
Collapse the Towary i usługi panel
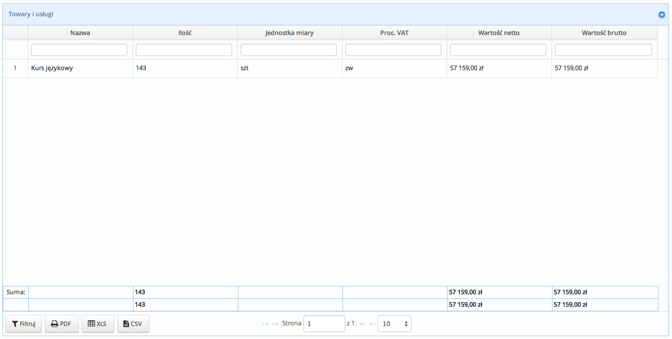[661, 15]
